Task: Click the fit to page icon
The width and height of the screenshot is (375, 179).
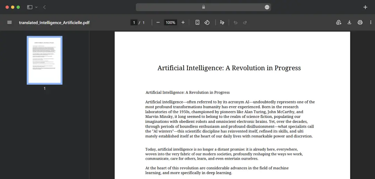Action: tap(197, 23)
